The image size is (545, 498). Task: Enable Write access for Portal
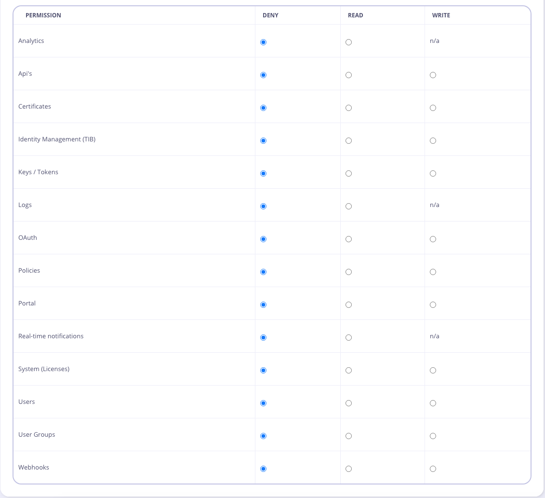click(x=433, y=304)
